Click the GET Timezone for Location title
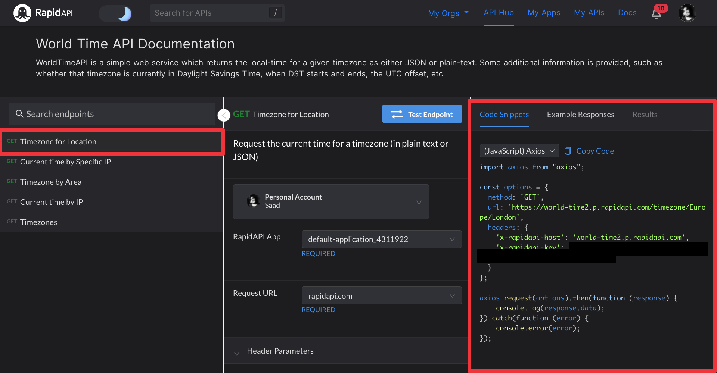 (281, 114)
